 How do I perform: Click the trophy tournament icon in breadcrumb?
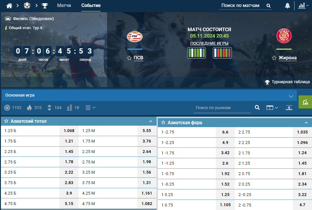pos(45,6)
